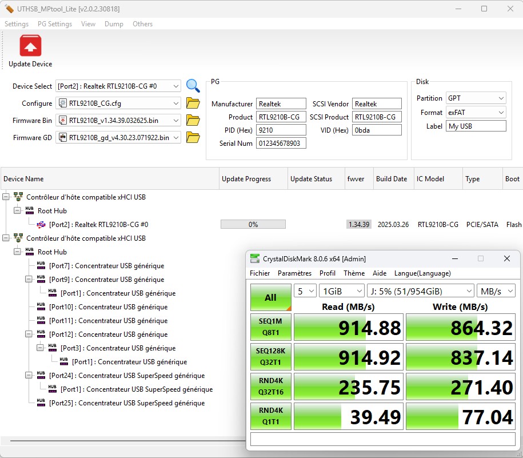This screenshot has height=458, width=523.
Task: Click the 0% update progress bar
Action: 253,225
